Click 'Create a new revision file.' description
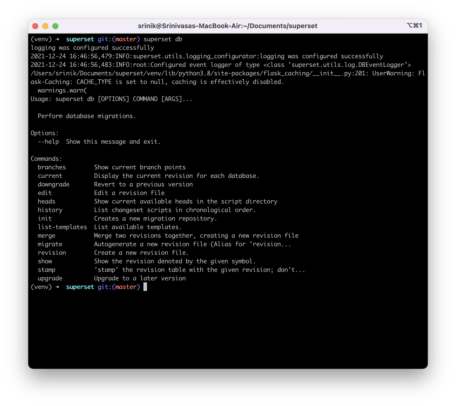This screenshot has height=406, width=456. click(141, 253)
